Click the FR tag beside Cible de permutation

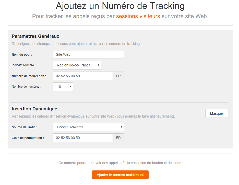[118, 138]
